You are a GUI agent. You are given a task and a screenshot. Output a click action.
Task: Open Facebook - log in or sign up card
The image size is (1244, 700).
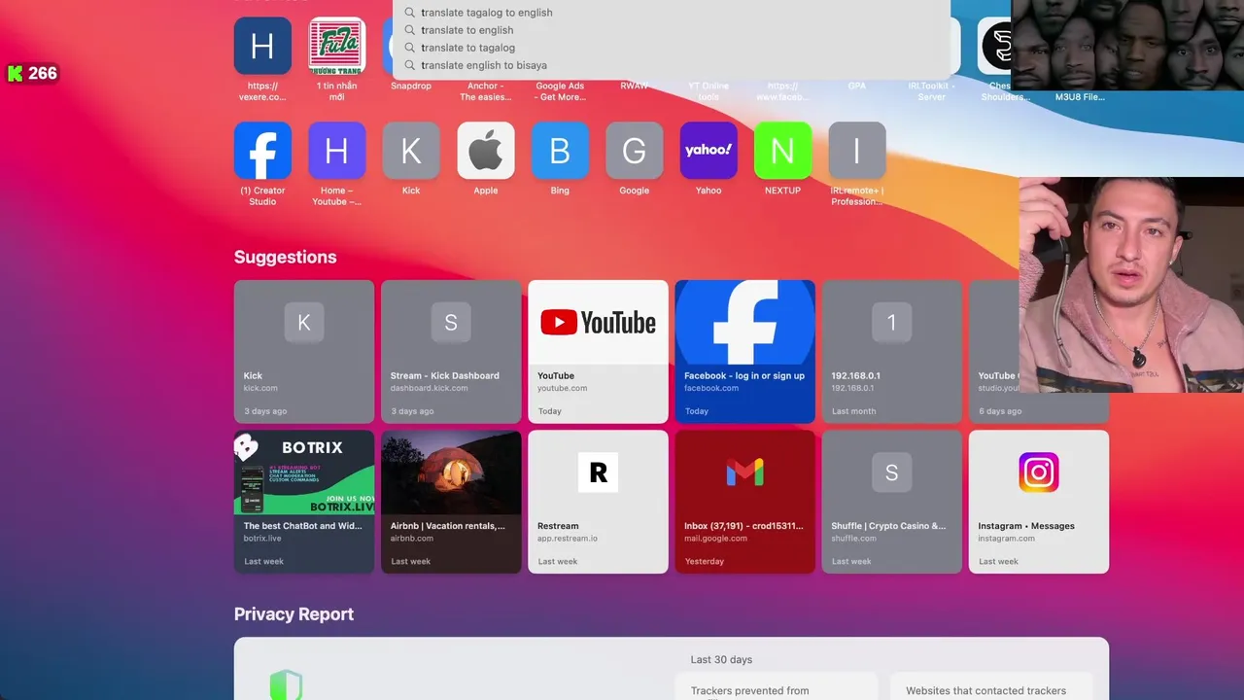[x=744, y=352]
